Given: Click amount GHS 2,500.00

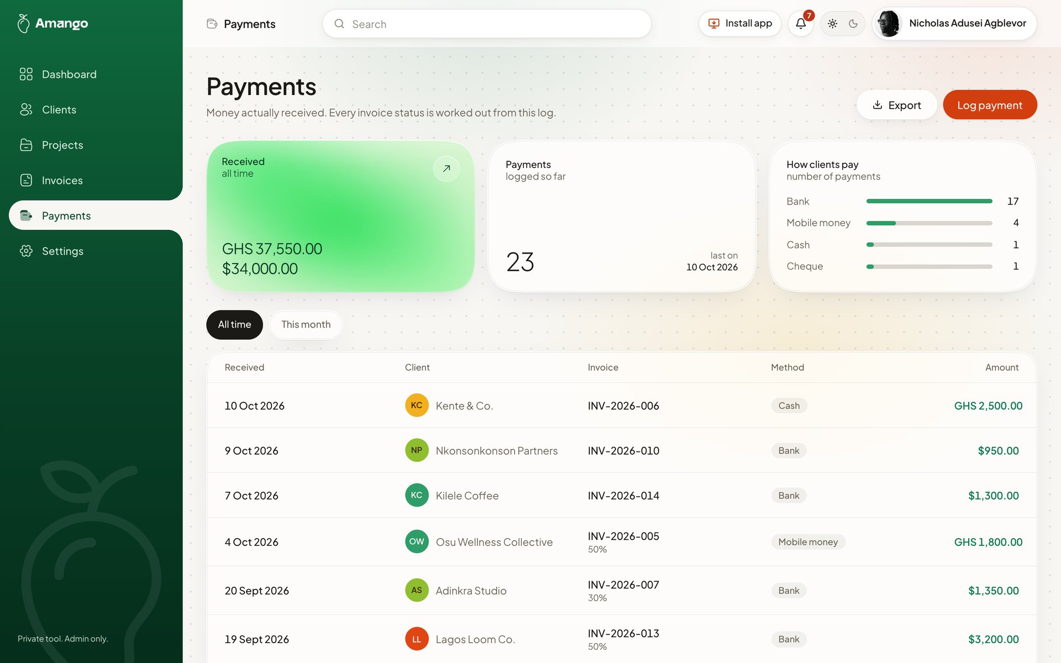Looking at the screenshot, I should point(988,406).
